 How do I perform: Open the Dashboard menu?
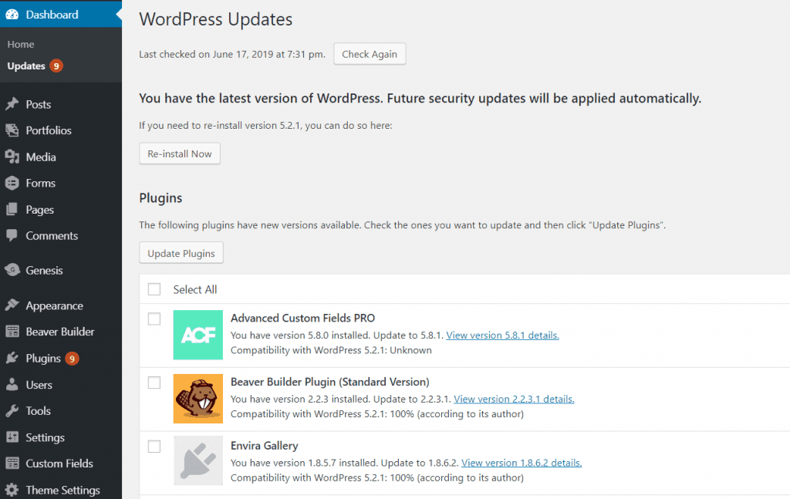point(61,15)
